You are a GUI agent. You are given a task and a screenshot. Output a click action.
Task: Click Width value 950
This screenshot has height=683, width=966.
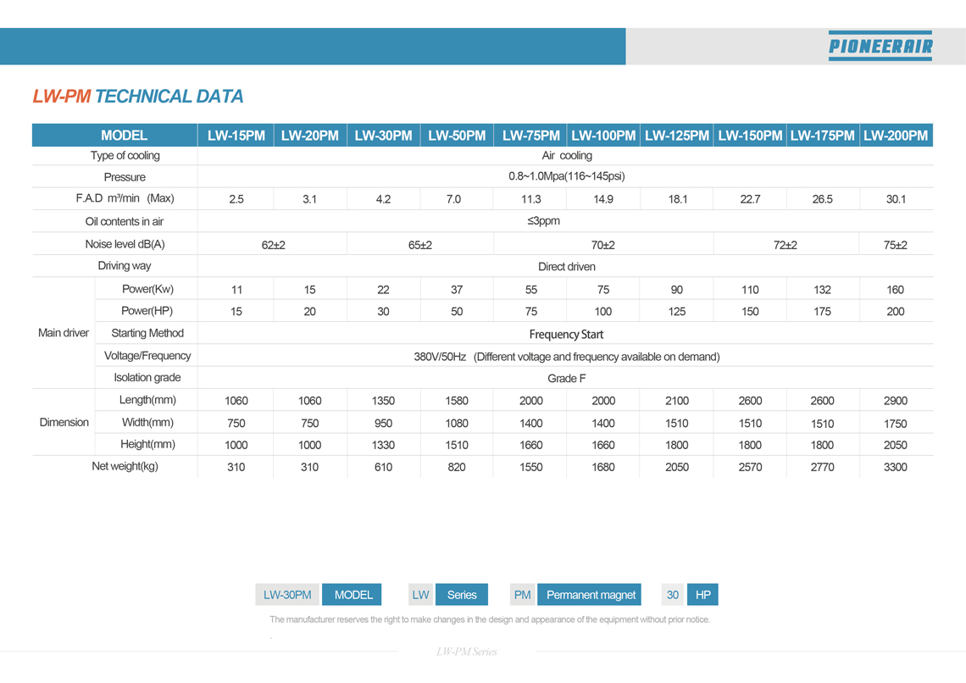383,424
